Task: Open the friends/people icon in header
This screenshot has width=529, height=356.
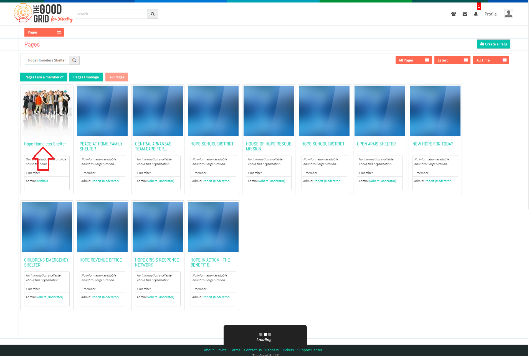Action: [x=454, y=14]
